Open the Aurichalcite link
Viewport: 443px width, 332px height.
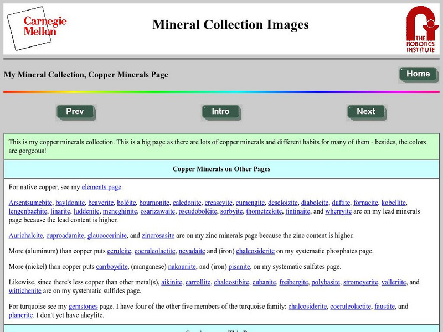[25, 236]
